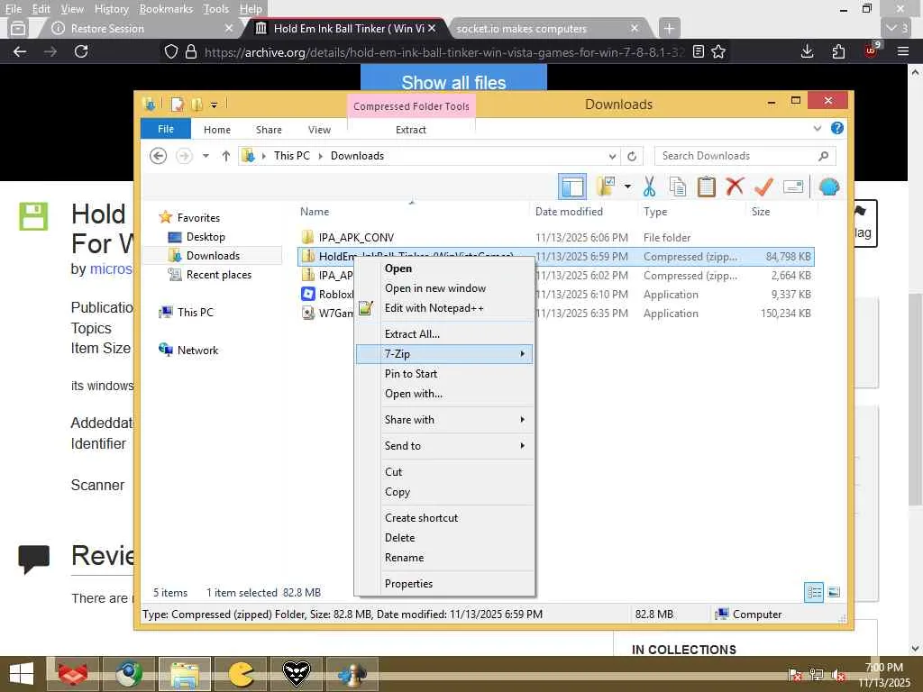Select Recent places in navigation pane
The height and width of the screenshot is (692, 923).
pos(218,274)
